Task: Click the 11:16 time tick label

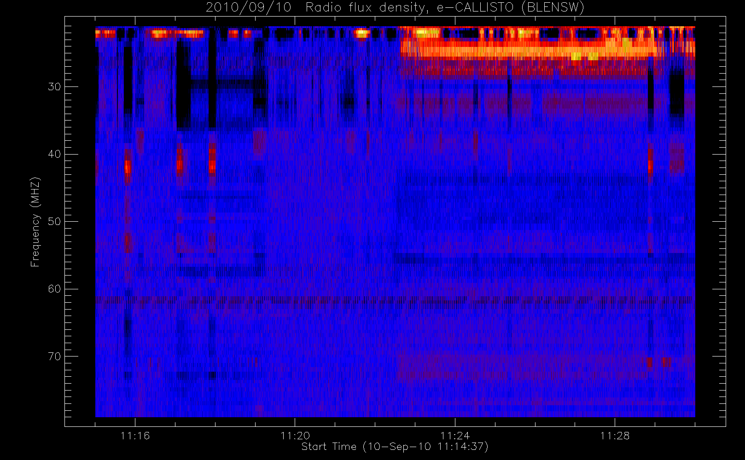Action: coord(135,435)
